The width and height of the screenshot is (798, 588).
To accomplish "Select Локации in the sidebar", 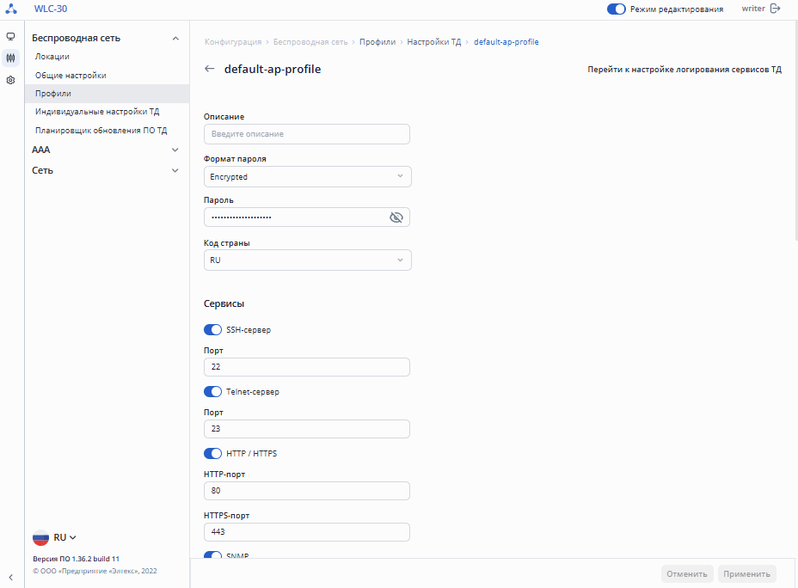I will [x=52, y=57].
